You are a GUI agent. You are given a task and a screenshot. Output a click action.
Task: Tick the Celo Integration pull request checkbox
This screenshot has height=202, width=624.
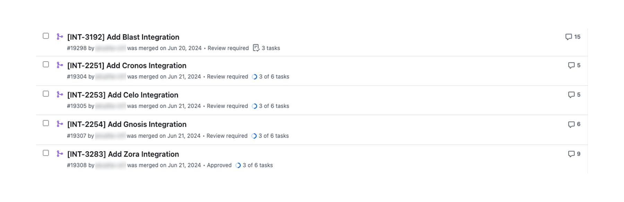point(46,94)
